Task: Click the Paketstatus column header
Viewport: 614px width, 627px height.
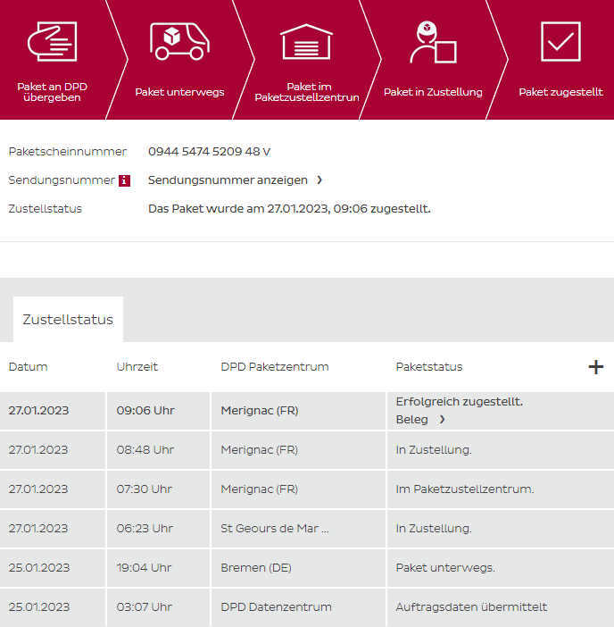Action: tap(429, 367)
